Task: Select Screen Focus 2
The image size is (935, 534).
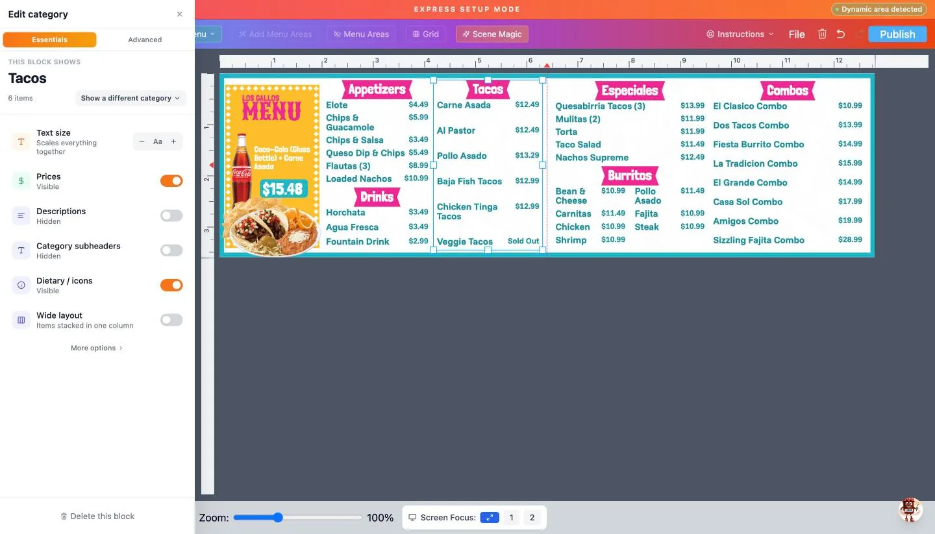Action: click(x=532, y=518)
